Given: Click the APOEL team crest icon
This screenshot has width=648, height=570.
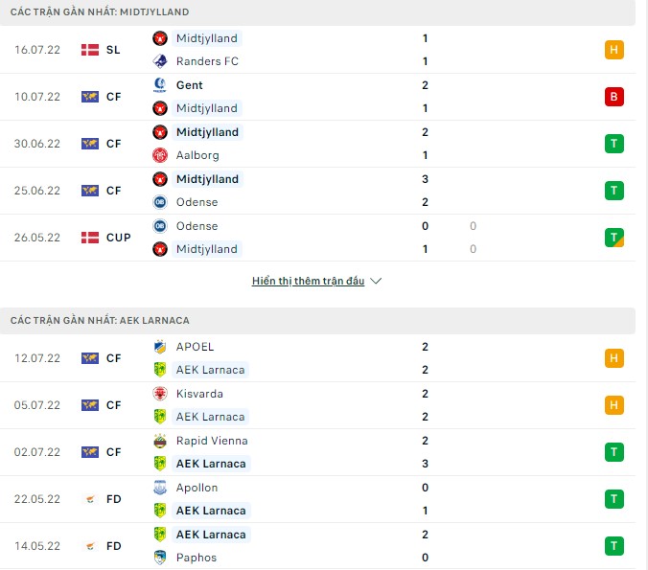Looking at the screenshot, I should tap(160, 347).
